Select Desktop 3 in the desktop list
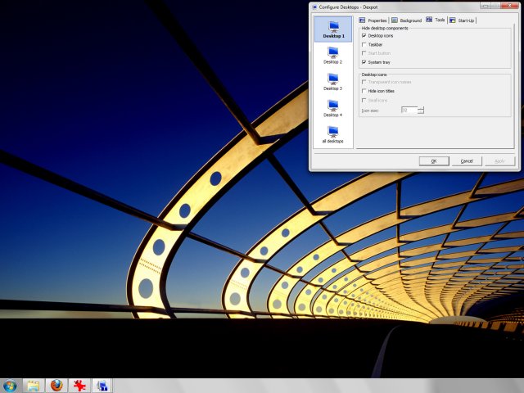The width and height of the screenshot is (524, 393). (x=333, y=82)
